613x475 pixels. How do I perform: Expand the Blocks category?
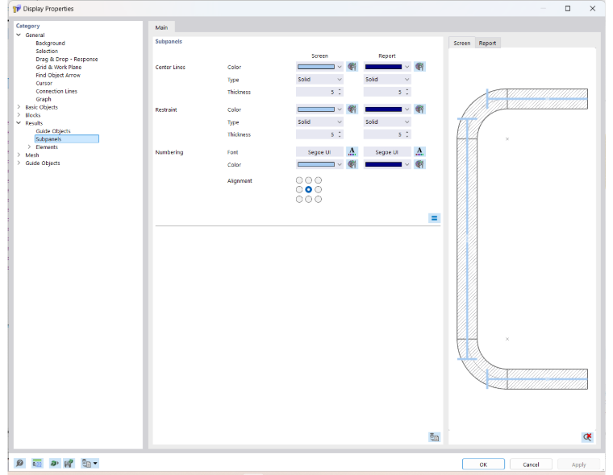pyautogui.click(x=19, y=115)
